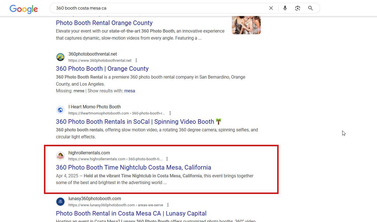Click the 360photoboothrental.net site name
Viewport: 377px width, 222px height.
pos(93,54)
